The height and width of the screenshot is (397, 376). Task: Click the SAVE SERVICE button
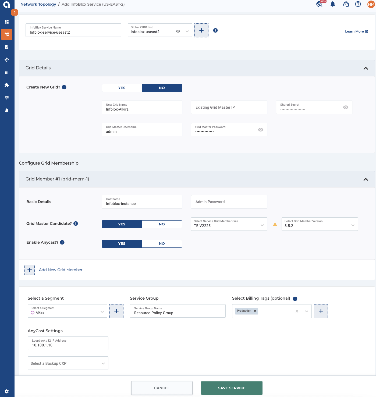(232, 388)
